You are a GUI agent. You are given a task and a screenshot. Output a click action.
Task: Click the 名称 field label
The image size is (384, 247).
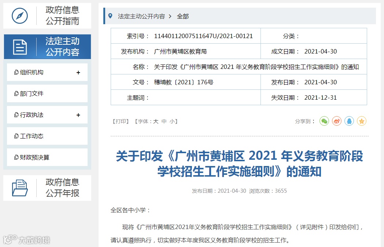141,67
